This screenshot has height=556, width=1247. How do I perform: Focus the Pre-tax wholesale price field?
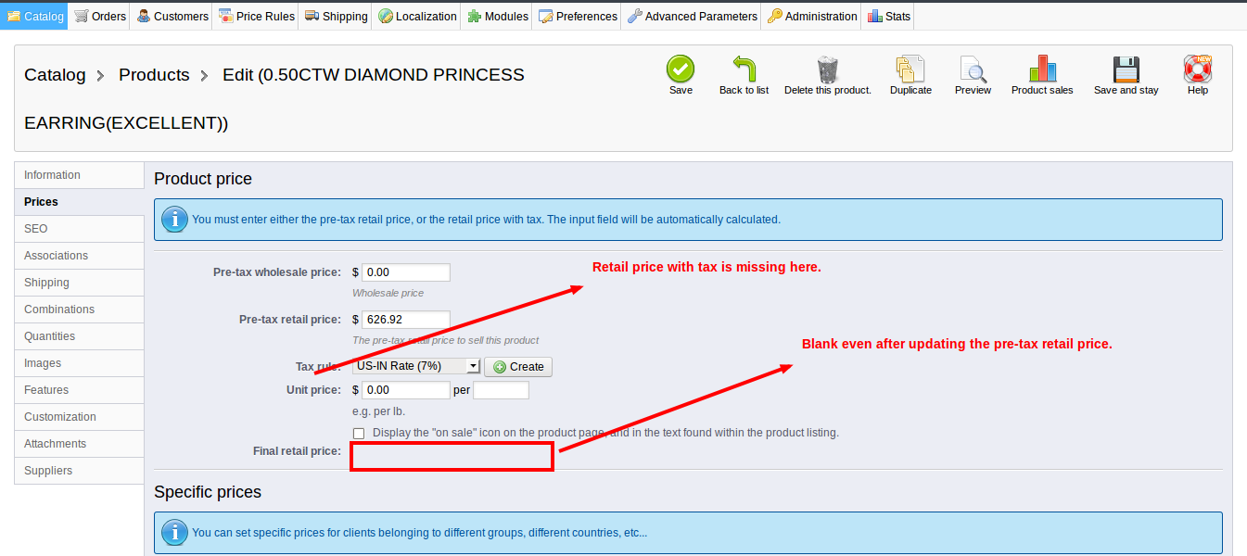pos(406,272)
